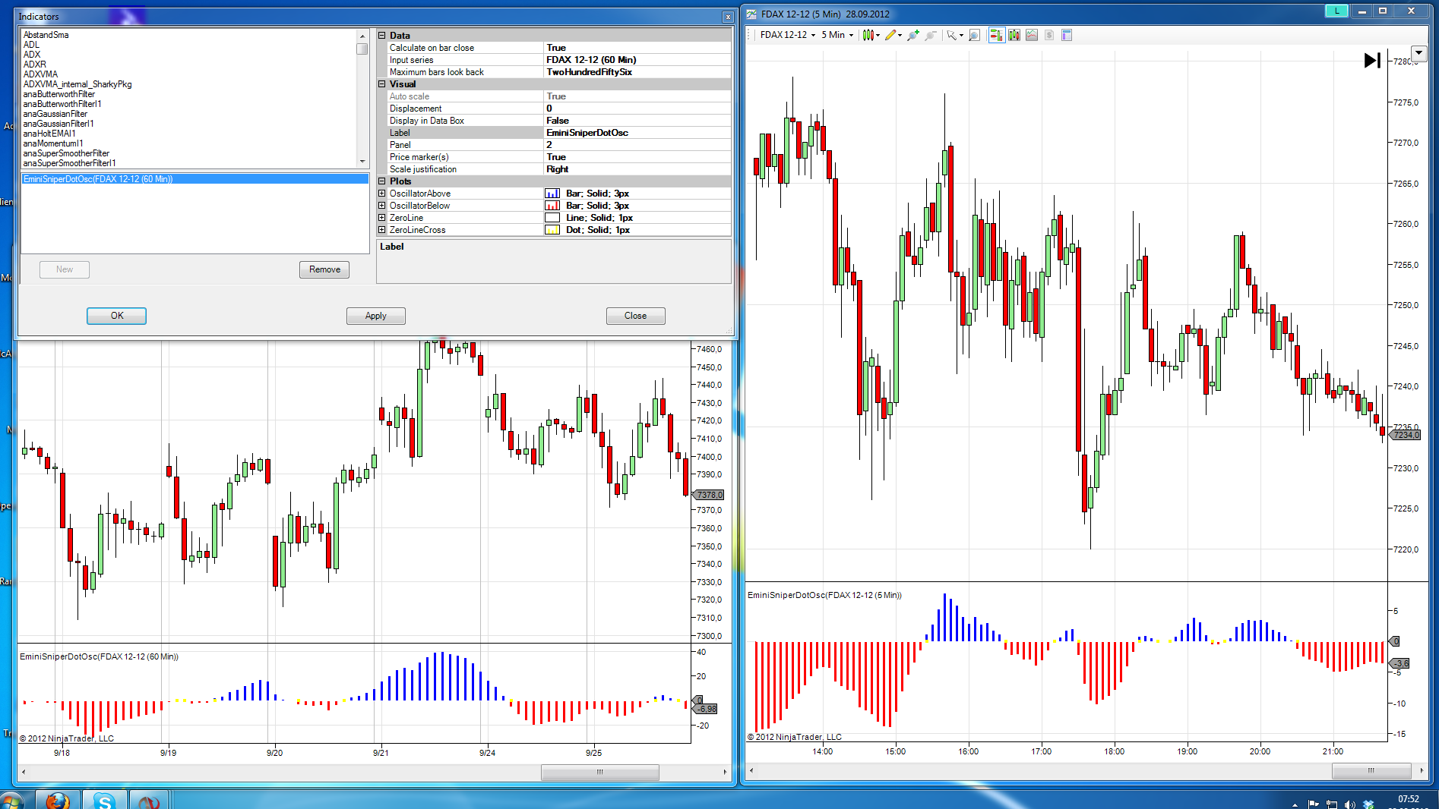Click the Calculate on bar close value

coord(637,48)
